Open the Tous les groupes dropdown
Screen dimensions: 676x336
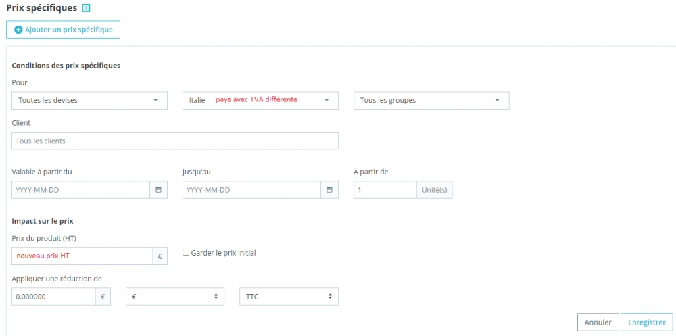point(431,100)
